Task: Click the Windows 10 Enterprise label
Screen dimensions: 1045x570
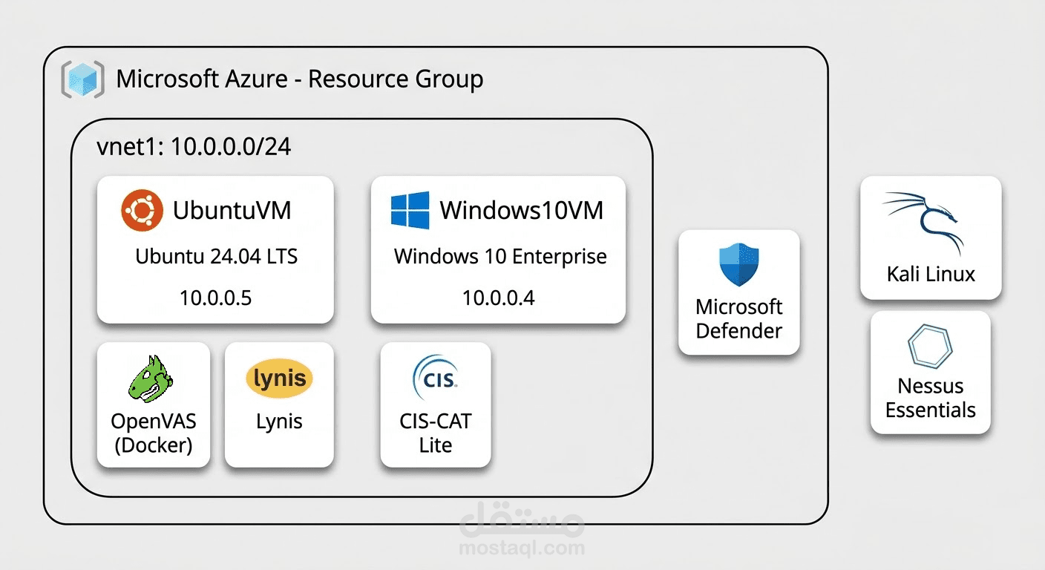Action: pos(499,256)
